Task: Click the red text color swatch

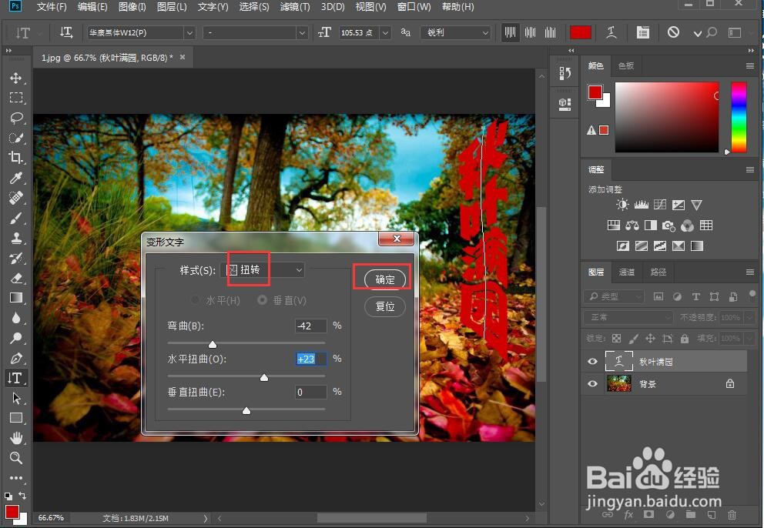Action: pos(580,32)
